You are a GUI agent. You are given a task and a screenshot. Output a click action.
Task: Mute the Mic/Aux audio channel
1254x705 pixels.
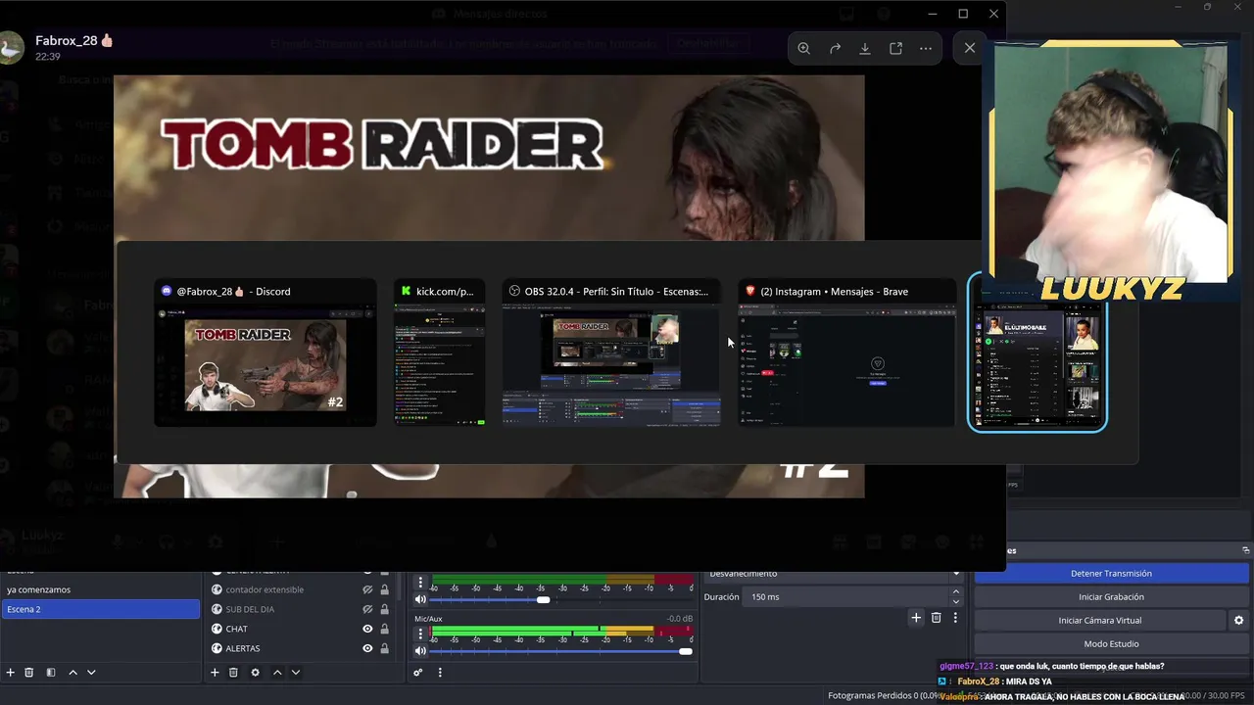tap(420, 651)
